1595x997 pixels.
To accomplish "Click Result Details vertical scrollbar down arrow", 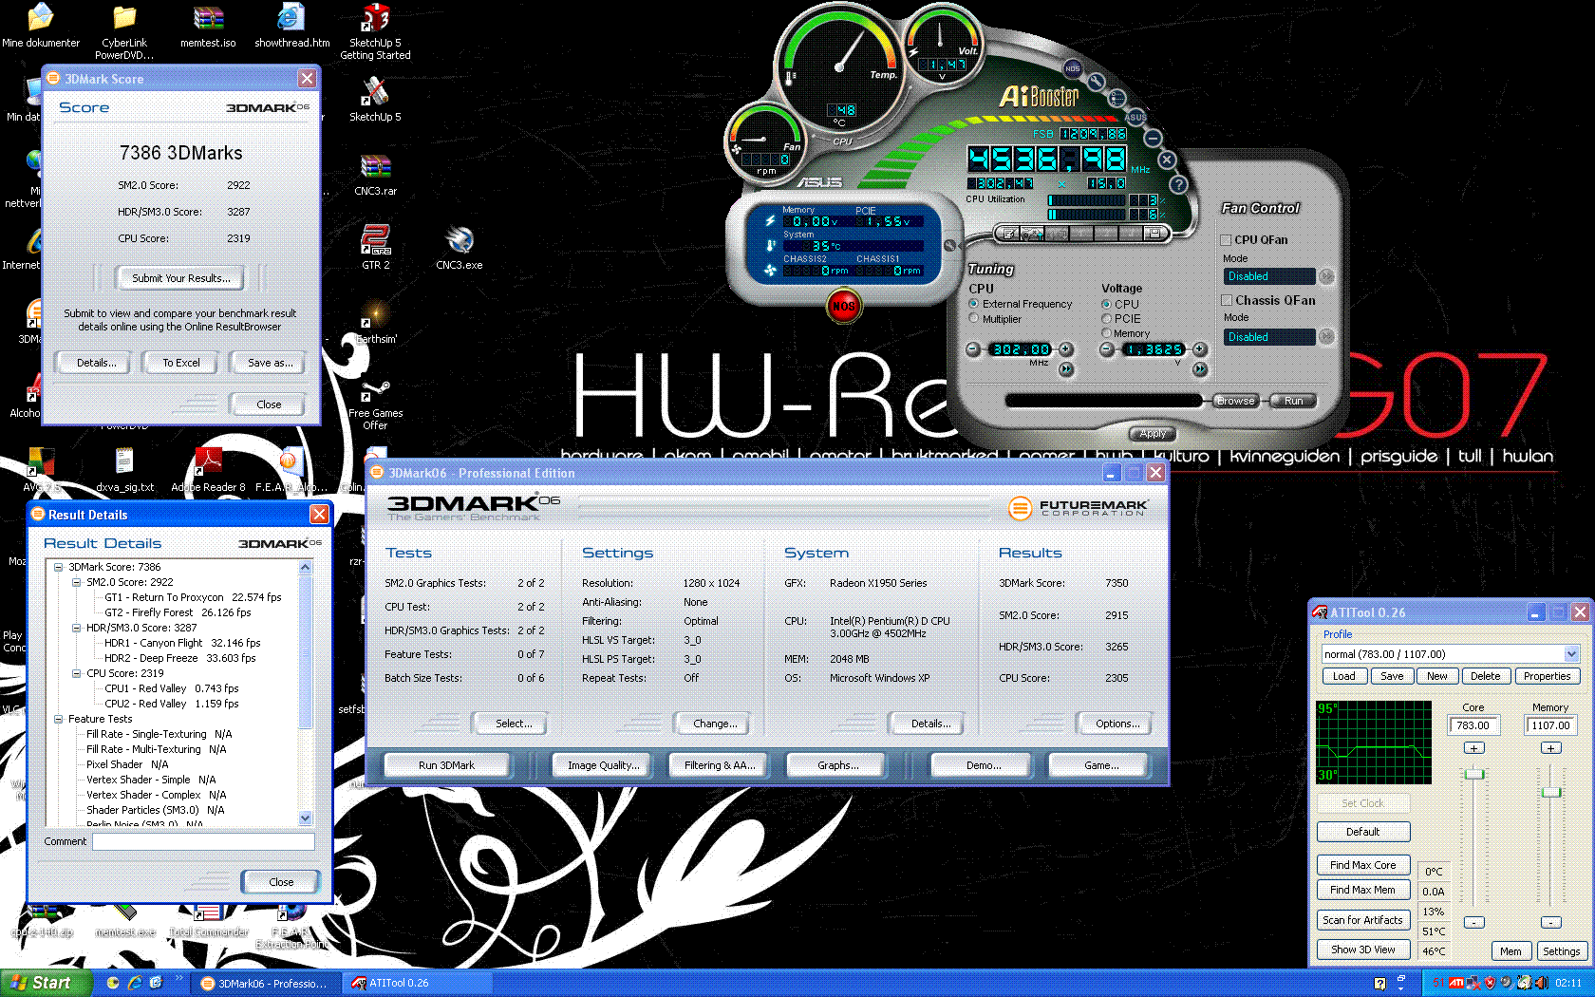I will pyautogui.click(x=306, y=818).
